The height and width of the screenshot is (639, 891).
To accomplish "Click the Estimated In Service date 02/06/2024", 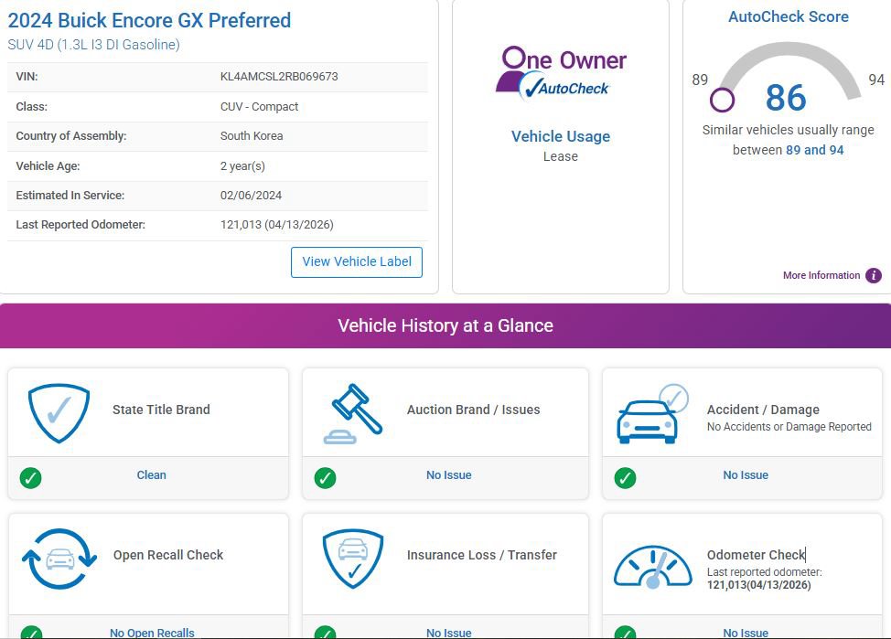I will pos(252,196).
